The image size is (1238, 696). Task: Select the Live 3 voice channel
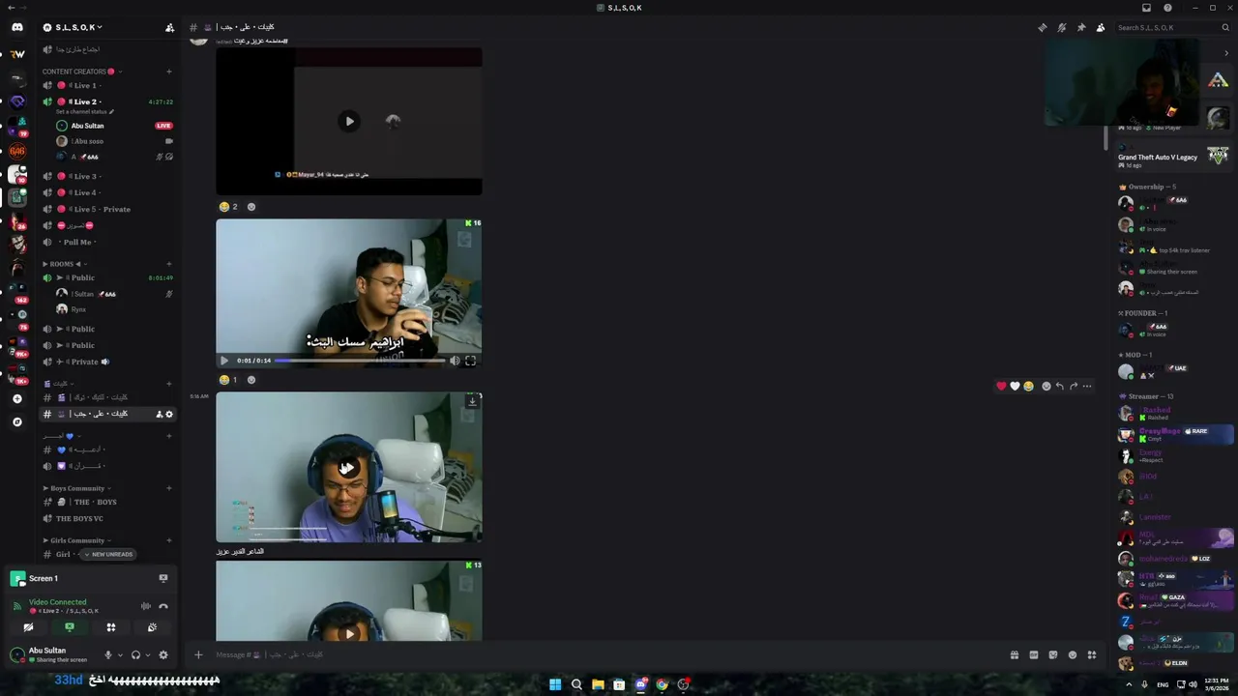(x=107, y=176)
